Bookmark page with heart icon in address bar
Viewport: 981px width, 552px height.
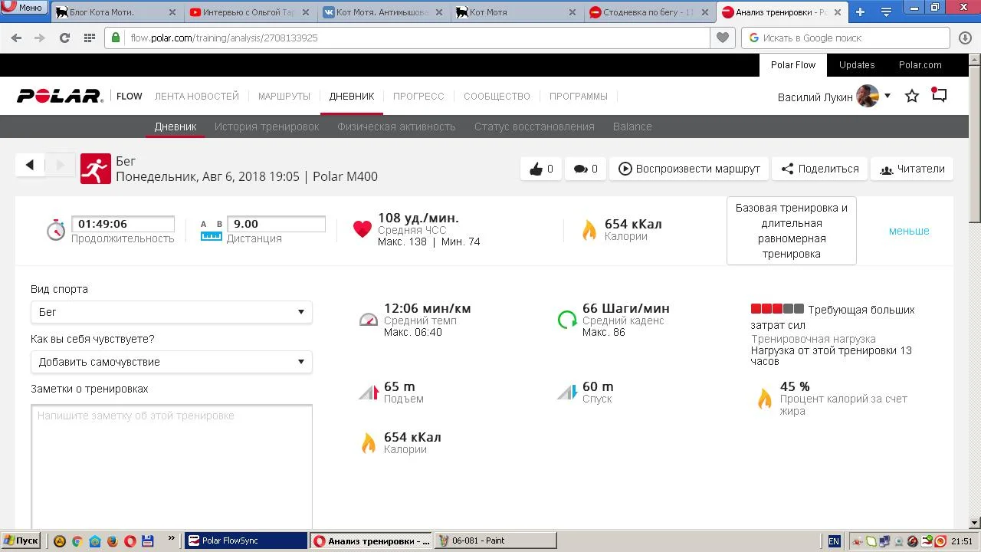coord(722,38)
